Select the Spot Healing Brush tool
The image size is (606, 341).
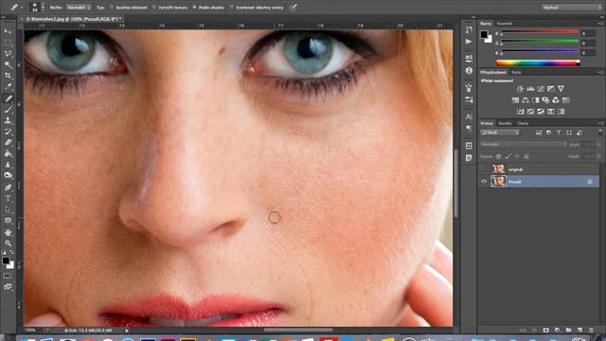[x=8, y=99]
